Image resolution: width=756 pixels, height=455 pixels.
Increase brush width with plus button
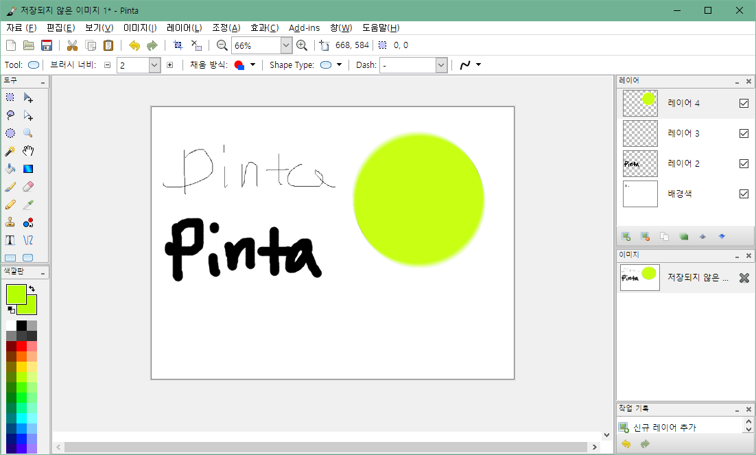coord(169,65)
